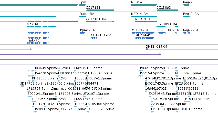Click EST LP19565.5prime

coord(39,89)
